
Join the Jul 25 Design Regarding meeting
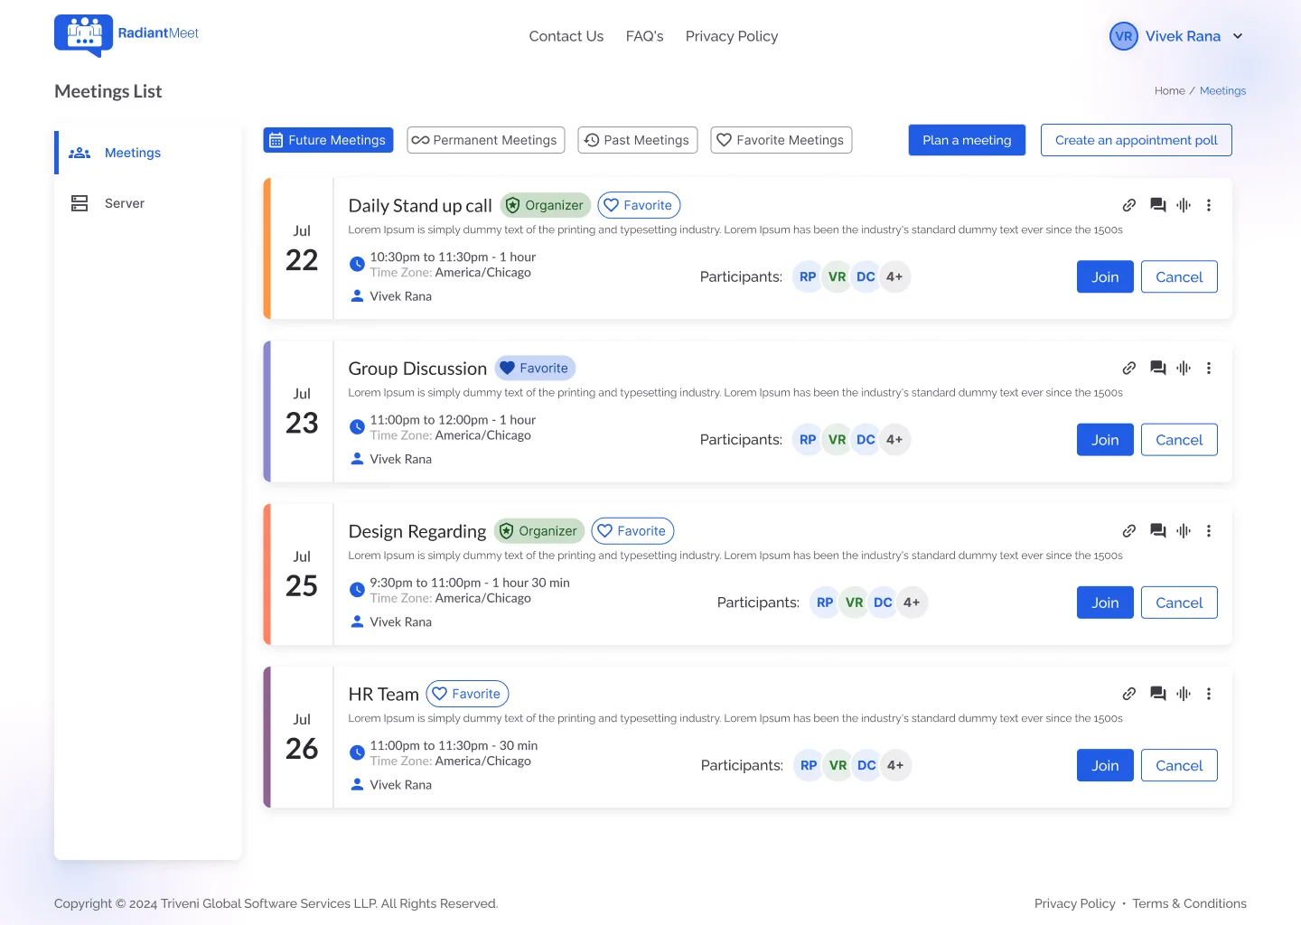1105,603
